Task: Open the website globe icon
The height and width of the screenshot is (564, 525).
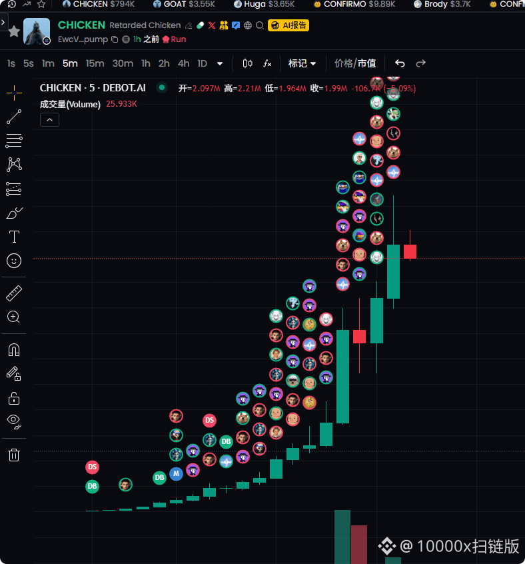Action: (x=248, y=25)
